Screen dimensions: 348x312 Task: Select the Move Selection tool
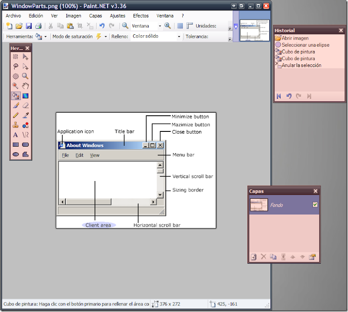[25, 67]
